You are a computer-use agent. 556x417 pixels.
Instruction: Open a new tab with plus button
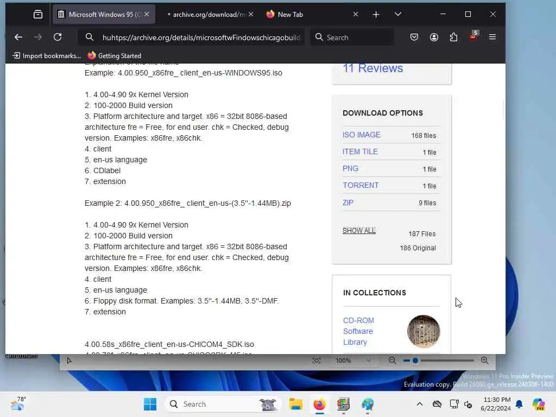click(376, 14)
